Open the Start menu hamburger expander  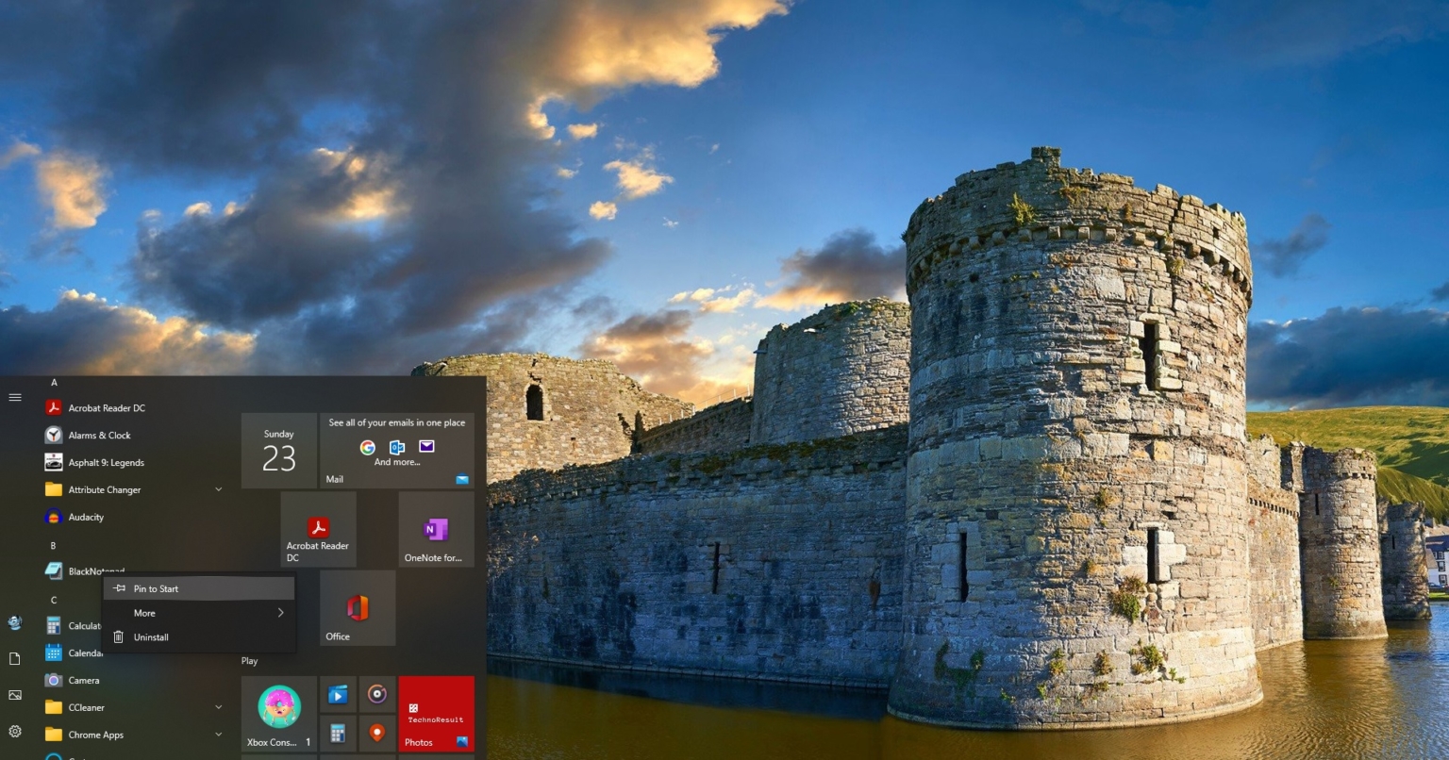14,397
